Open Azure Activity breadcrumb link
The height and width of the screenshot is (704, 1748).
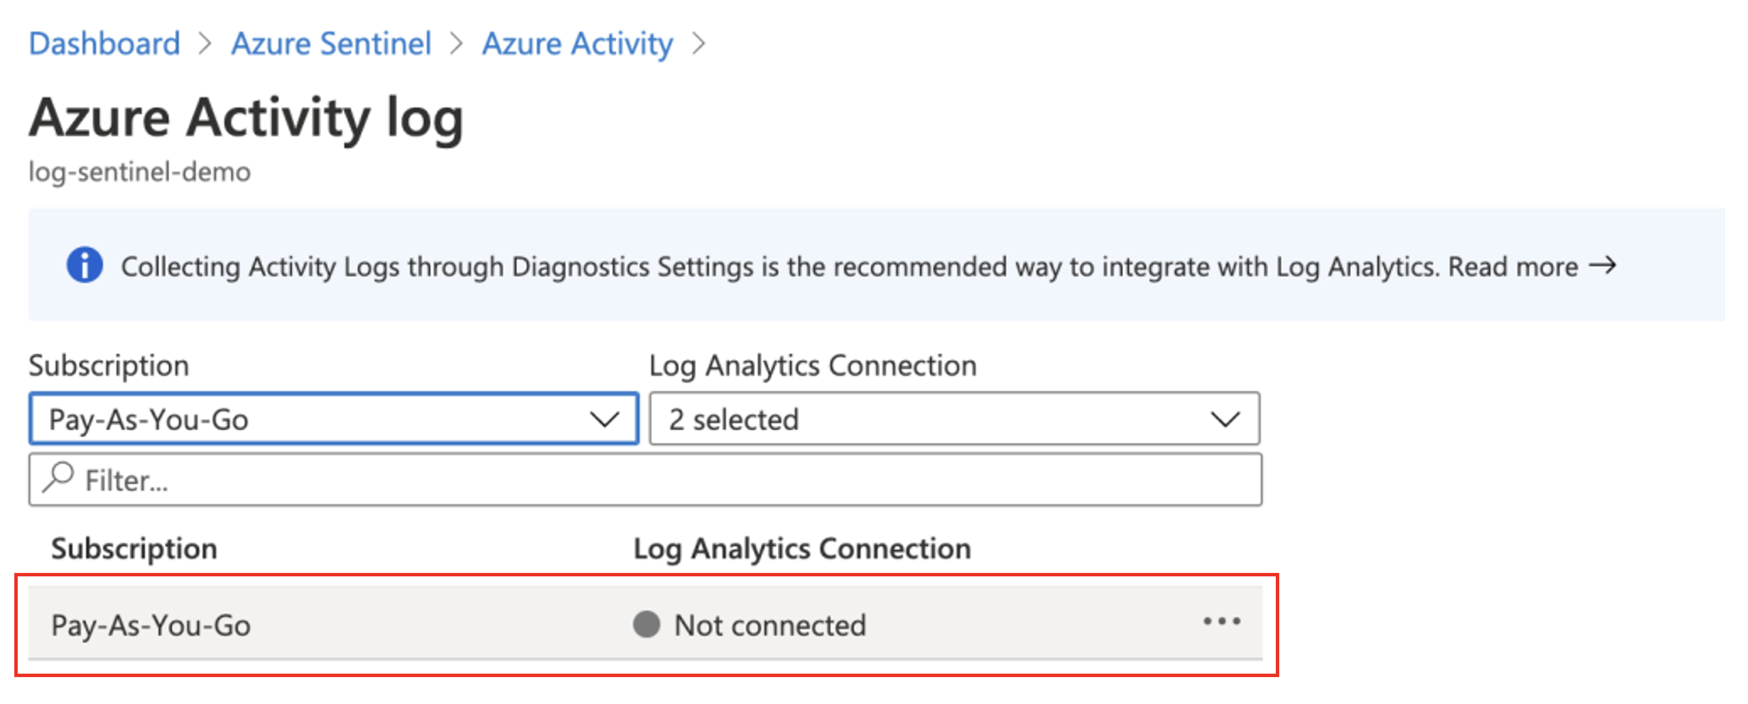tap(576, 43)
